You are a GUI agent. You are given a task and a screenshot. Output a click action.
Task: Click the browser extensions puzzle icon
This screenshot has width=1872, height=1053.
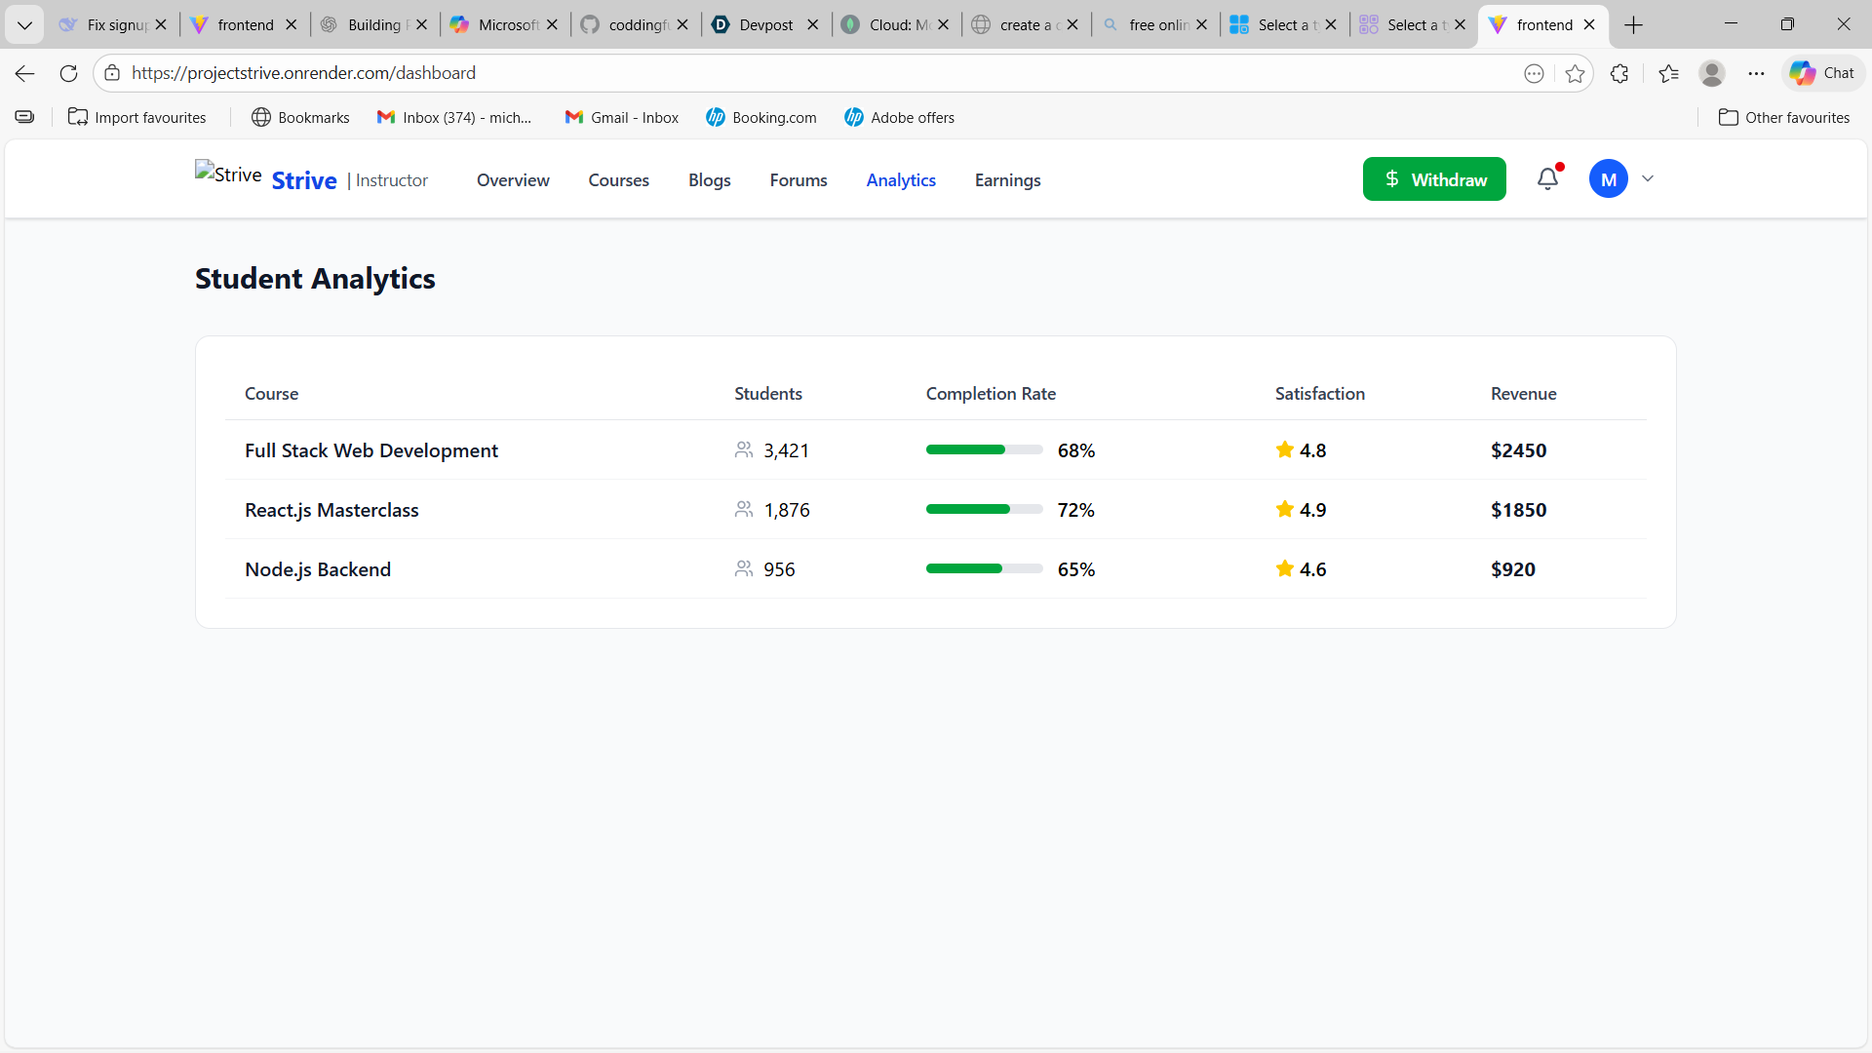coord(1619,73)
